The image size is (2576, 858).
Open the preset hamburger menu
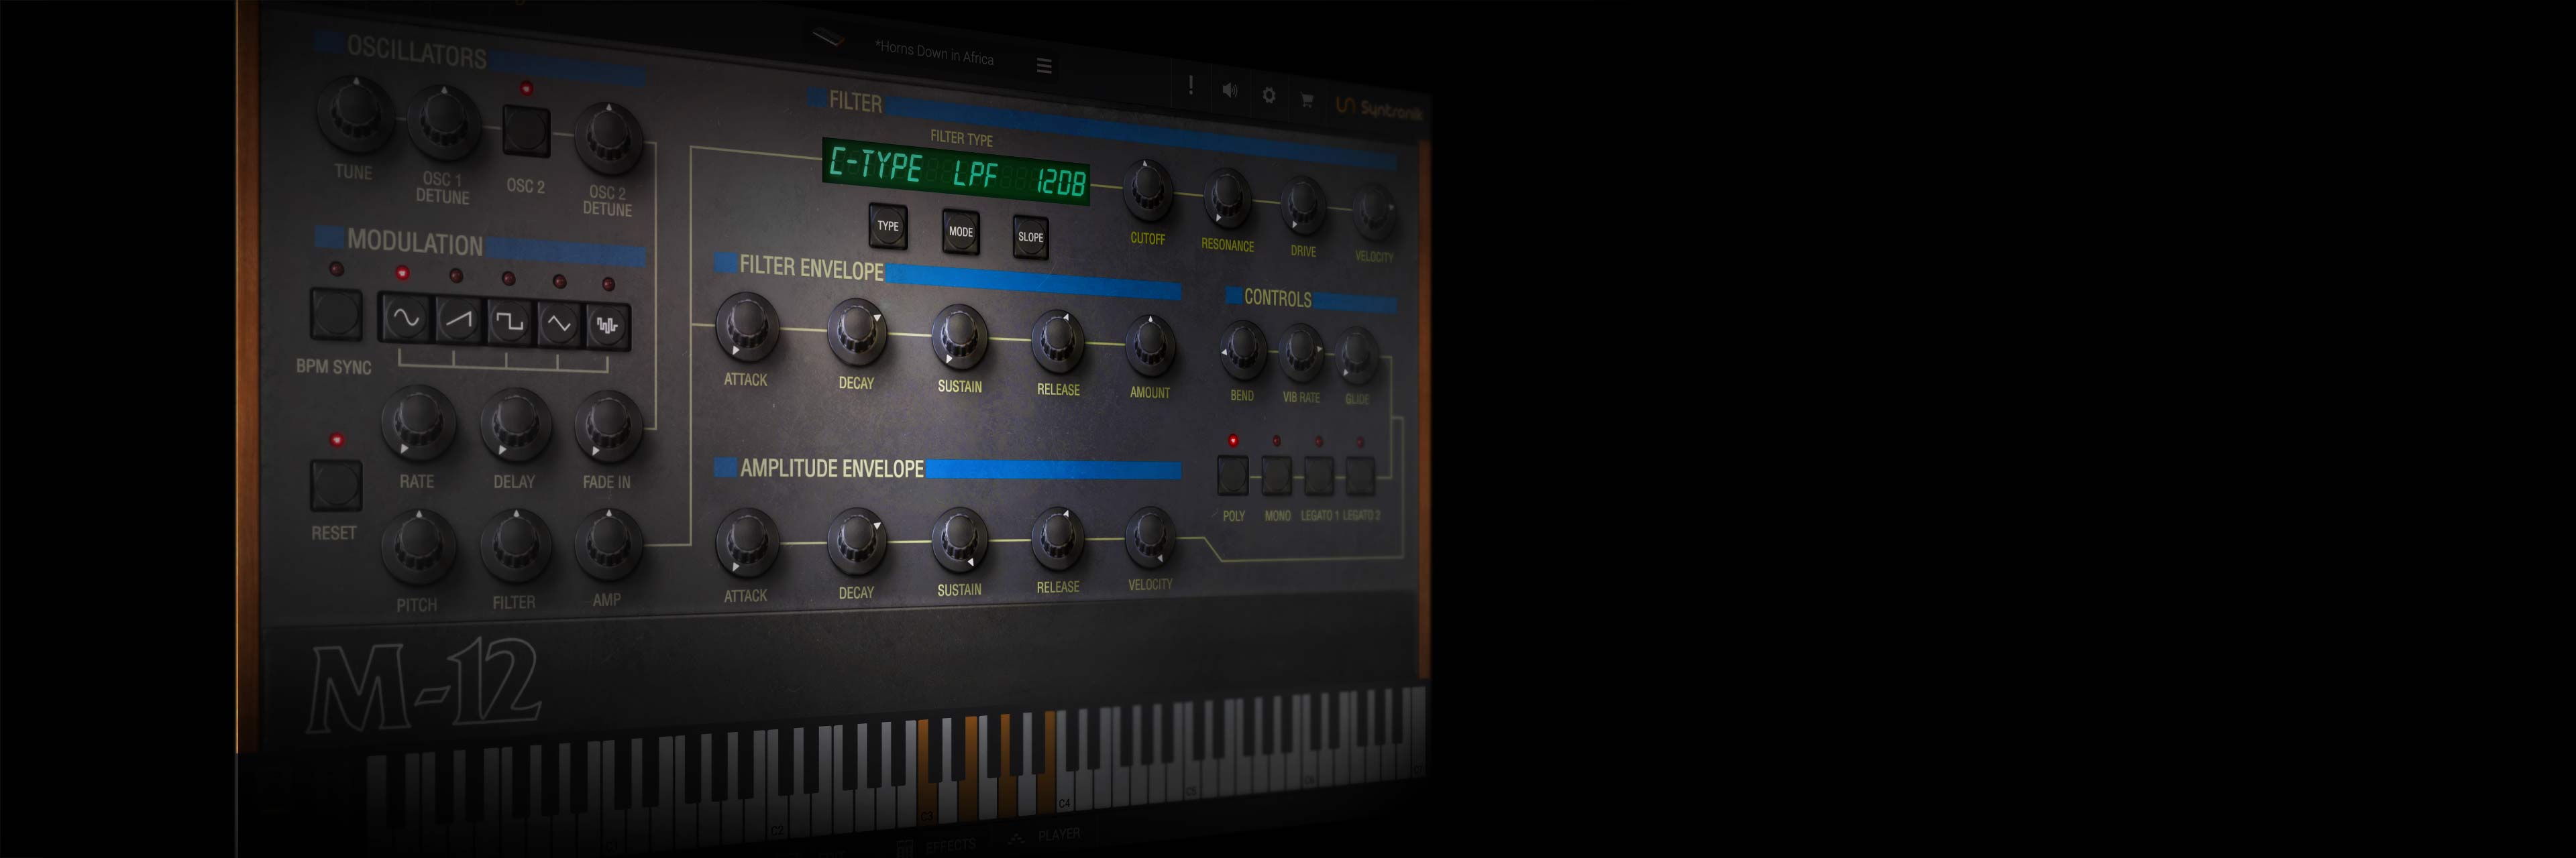1044,66
